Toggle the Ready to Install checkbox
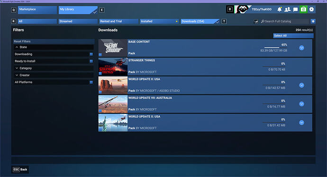Viewport: 327px width, 177px height. [x=91, y=61]
